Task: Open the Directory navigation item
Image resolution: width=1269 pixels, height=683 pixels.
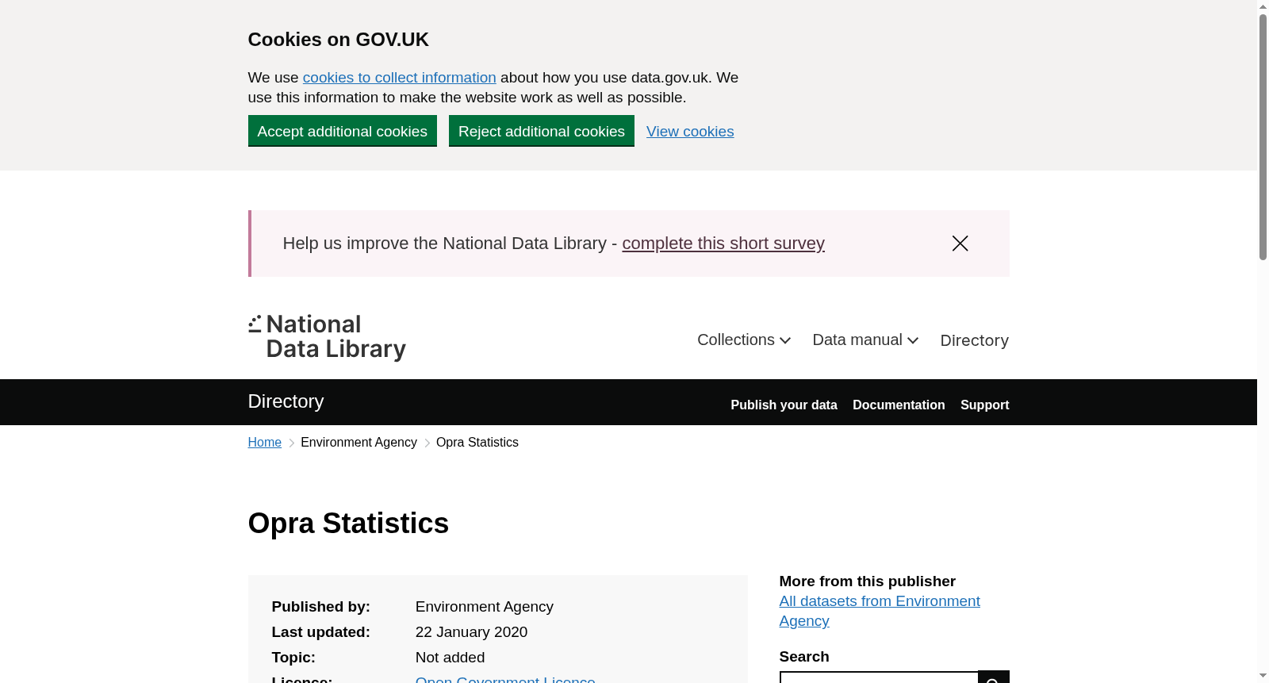Action: (x=974, y=340)
